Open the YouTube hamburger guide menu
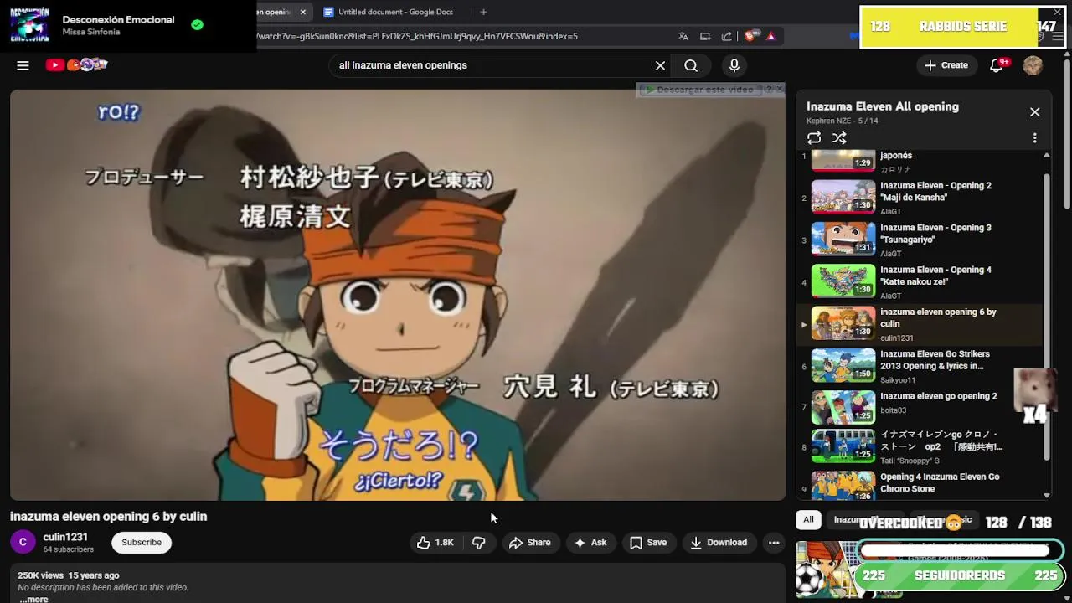The image size is (1072, 603). pos(23,65)
